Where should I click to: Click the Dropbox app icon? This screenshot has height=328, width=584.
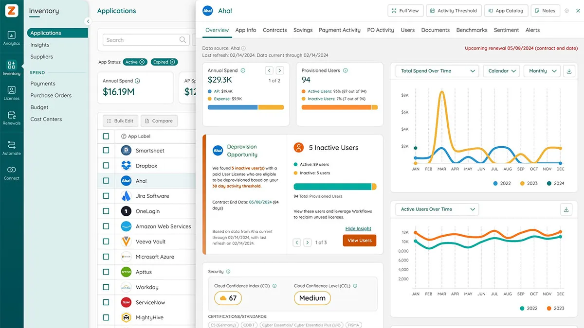(x=126, y=166)
